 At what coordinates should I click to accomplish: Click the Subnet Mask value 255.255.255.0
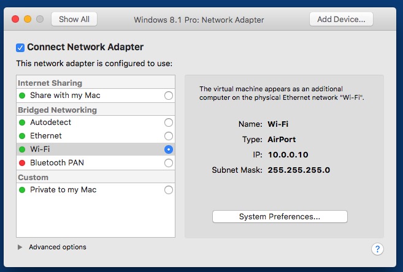[x=299, y=170]
